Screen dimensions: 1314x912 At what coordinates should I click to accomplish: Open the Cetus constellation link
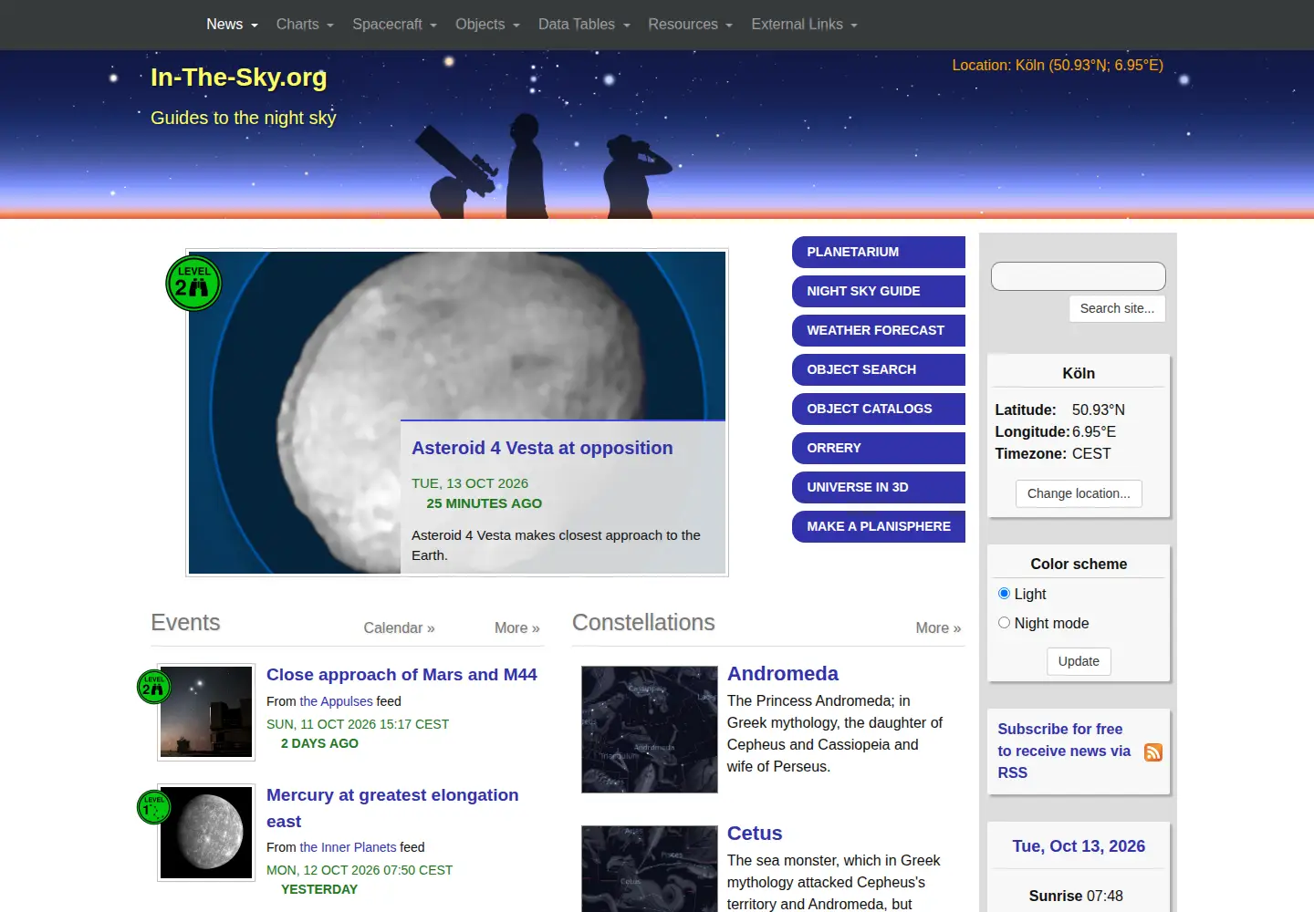tap(755, 833)
